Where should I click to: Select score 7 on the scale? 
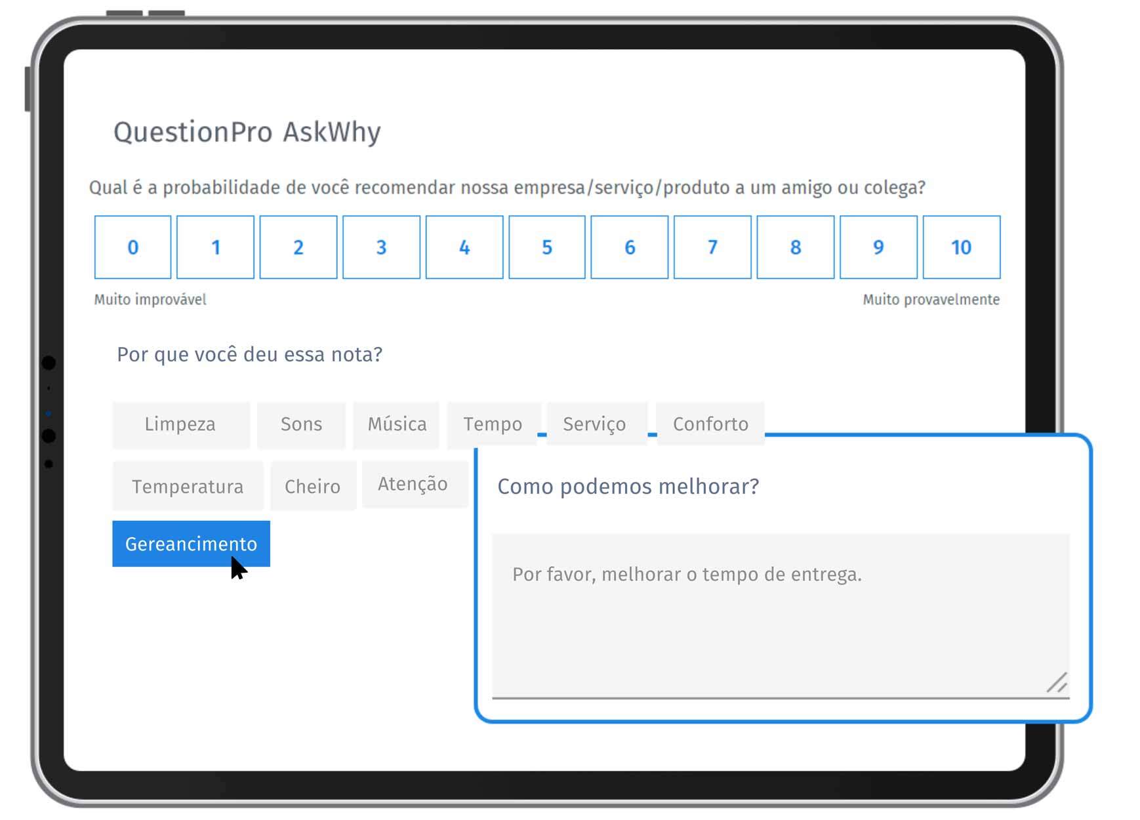pos(712,247)
